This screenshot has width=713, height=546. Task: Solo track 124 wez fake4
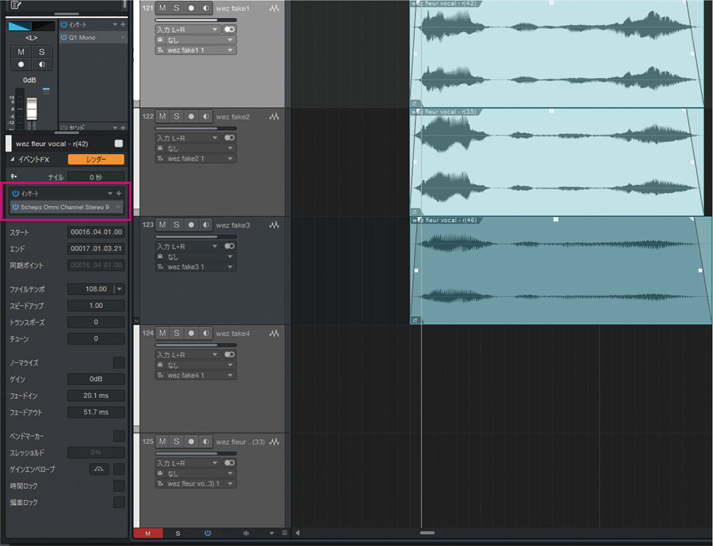[x=176, y=334]
